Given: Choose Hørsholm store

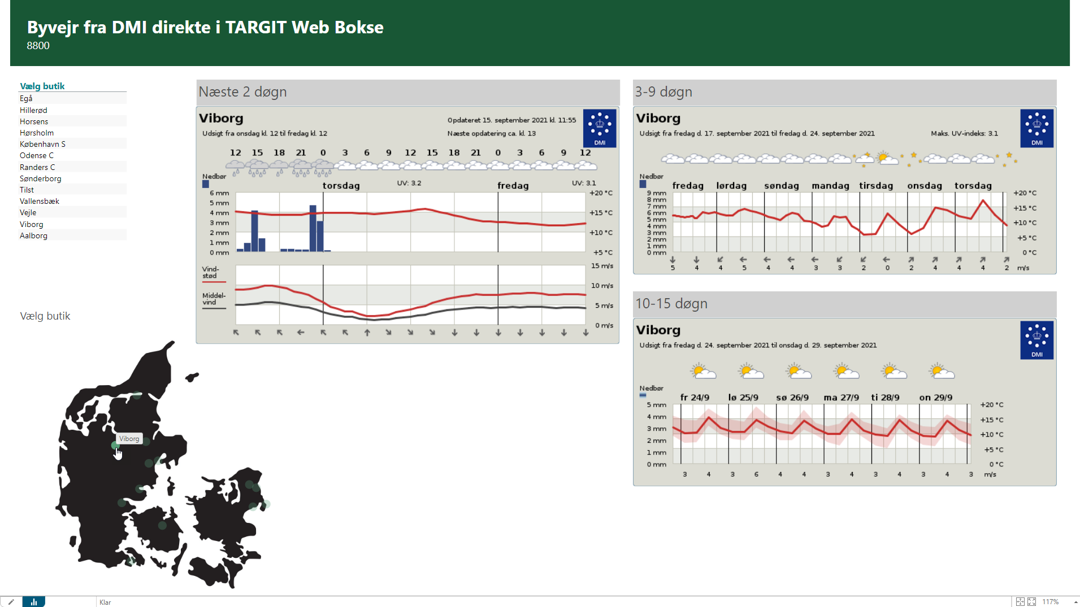Looking at the screenshot, I should [x=37, y=133].
